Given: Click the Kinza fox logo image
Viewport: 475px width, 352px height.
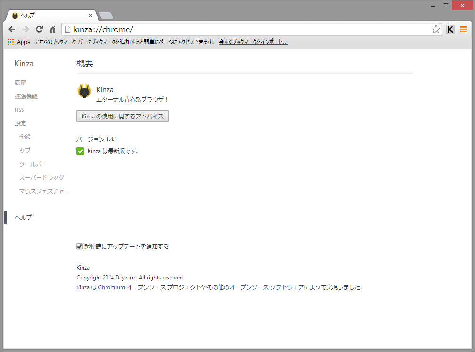Looking at the screenshot, I should (x=84, y=91).
